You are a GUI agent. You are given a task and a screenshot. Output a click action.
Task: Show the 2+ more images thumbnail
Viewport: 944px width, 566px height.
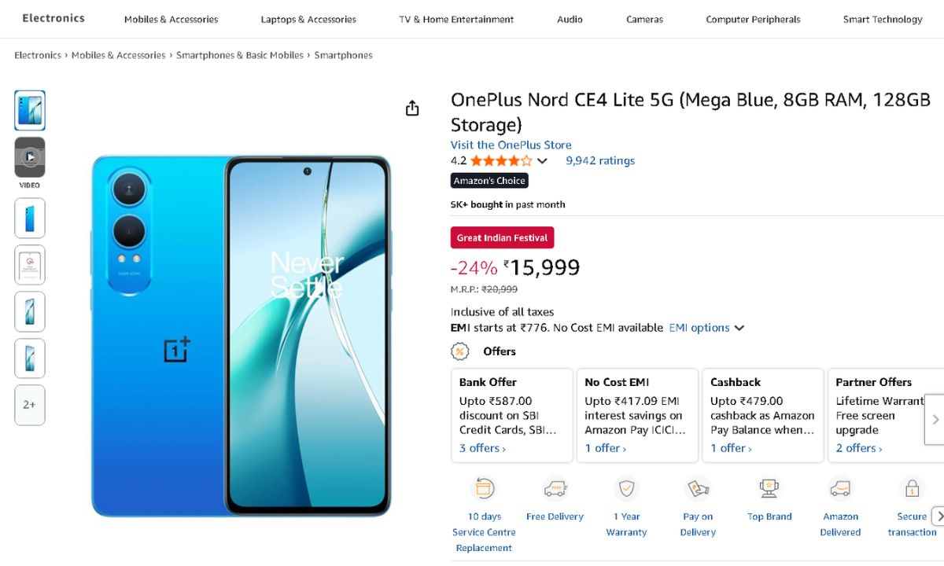click(30, 405)
